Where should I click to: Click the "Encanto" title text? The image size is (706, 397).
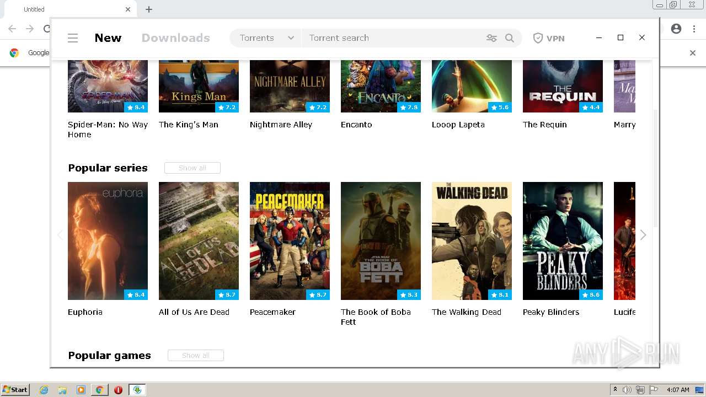point(356,125)
